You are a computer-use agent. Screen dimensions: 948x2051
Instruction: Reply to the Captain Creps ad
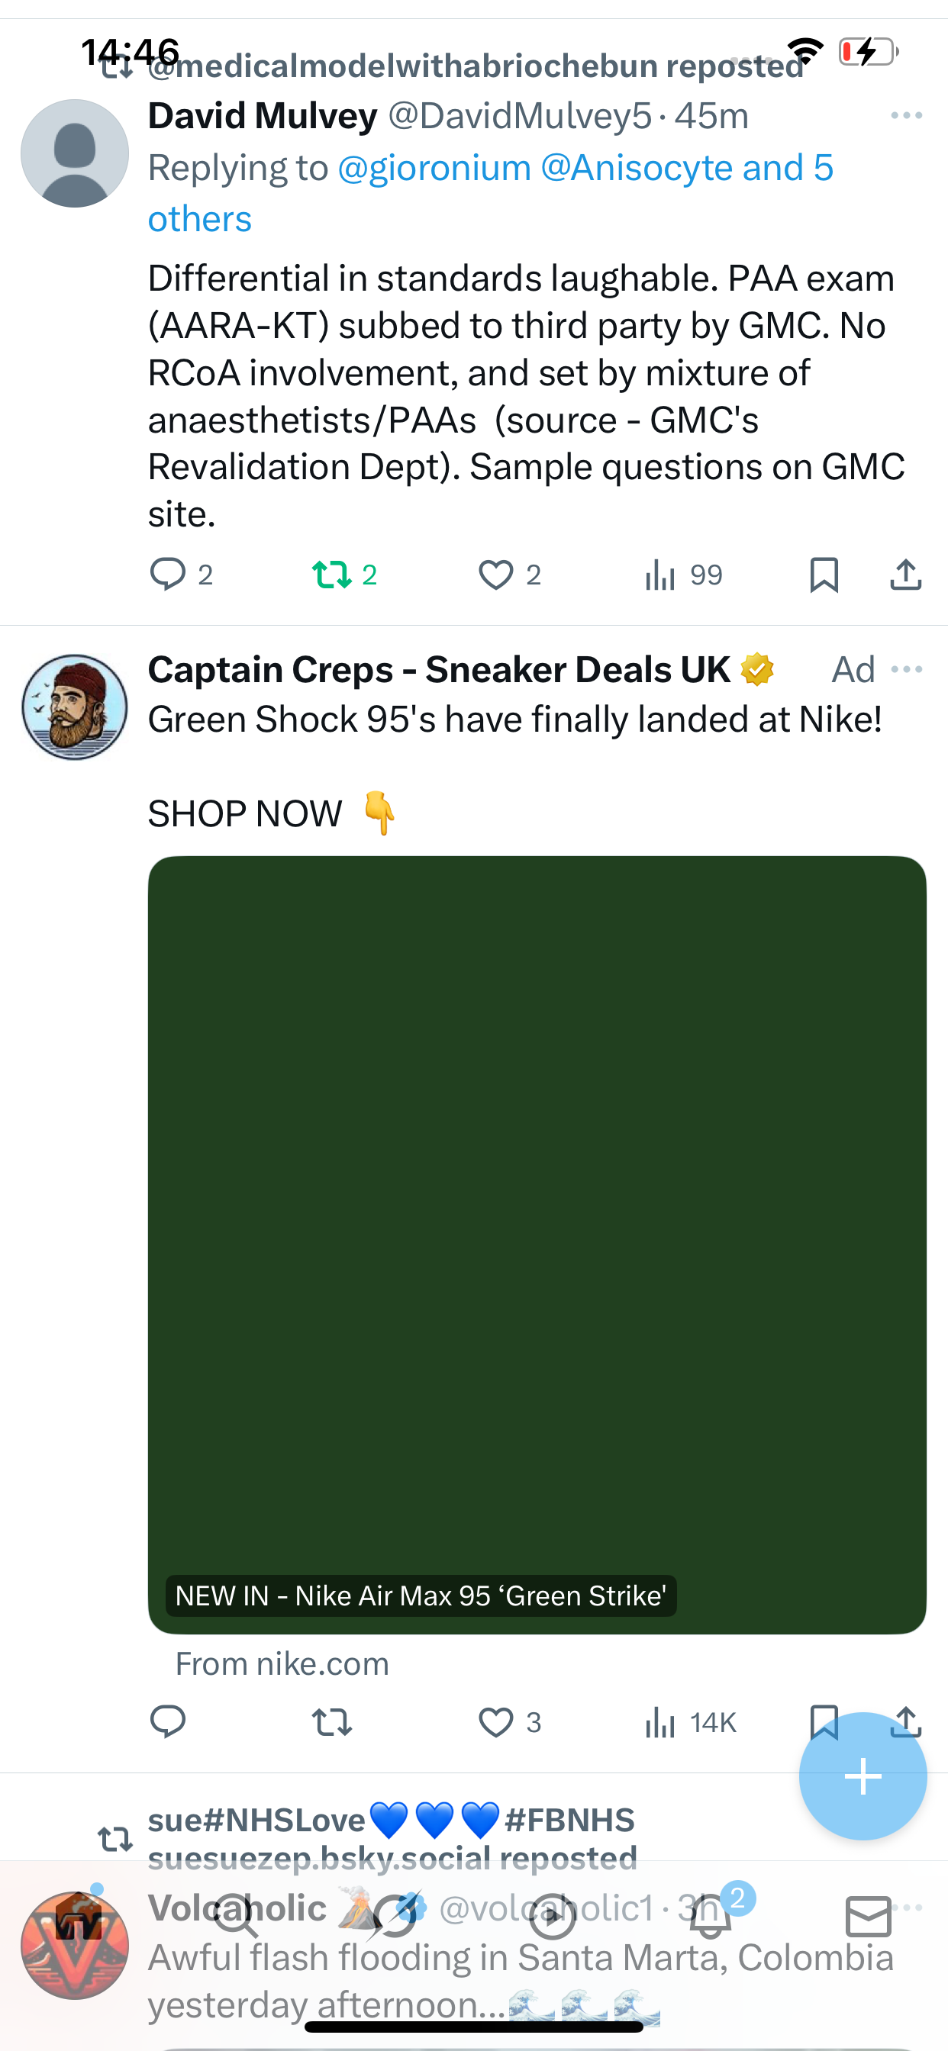pos(168,1722)
